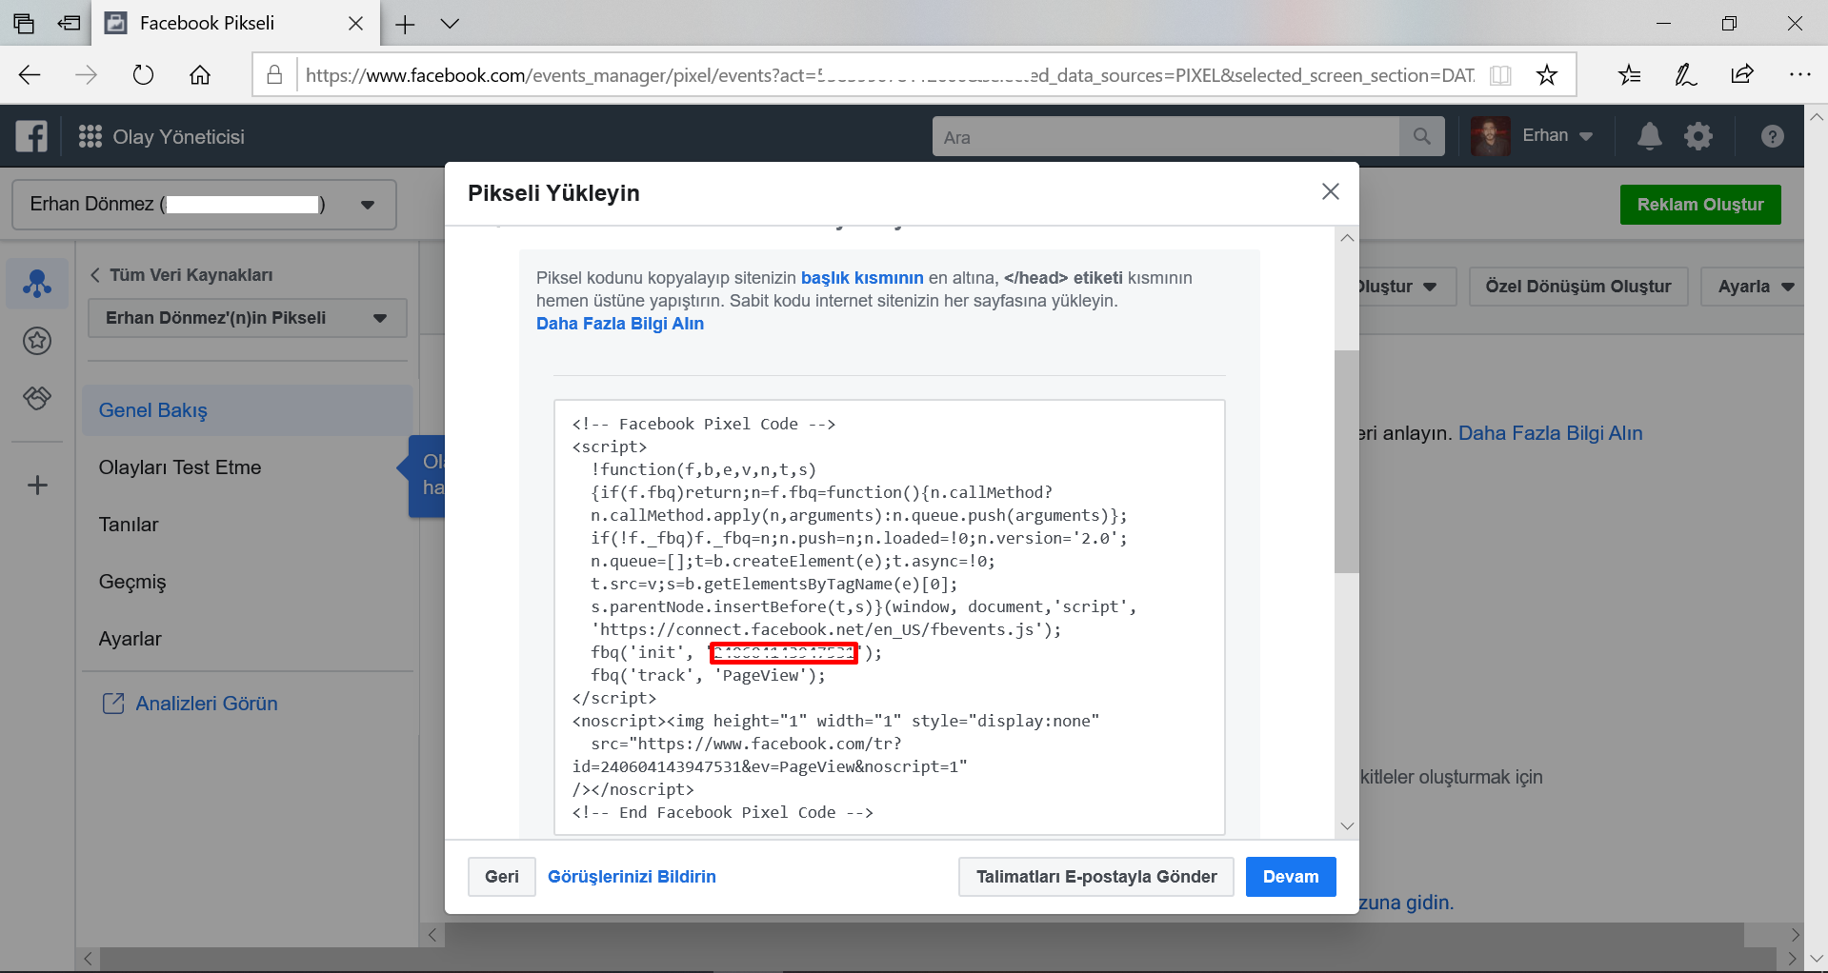Click the browser back arrow
The image size is (1828, 973).
tap(30, 75)
